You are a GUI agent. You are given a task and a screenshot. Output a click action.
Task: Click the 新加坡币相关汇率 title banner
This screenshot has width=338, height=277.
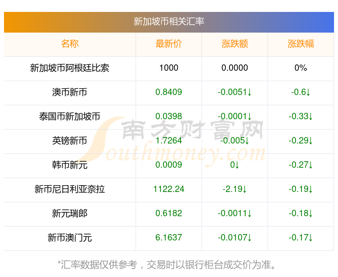click(x=169, y=22)
